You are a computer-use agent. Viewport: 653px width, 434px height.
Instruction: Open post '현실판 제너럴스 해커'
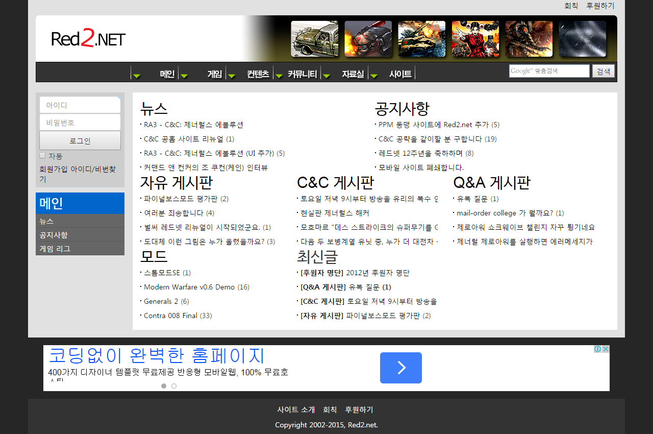tap(335, 213)
